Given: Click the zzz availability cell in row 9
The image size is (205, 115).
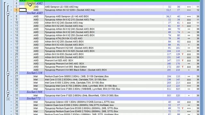Looking at the screenshot, I should [189, 19].
